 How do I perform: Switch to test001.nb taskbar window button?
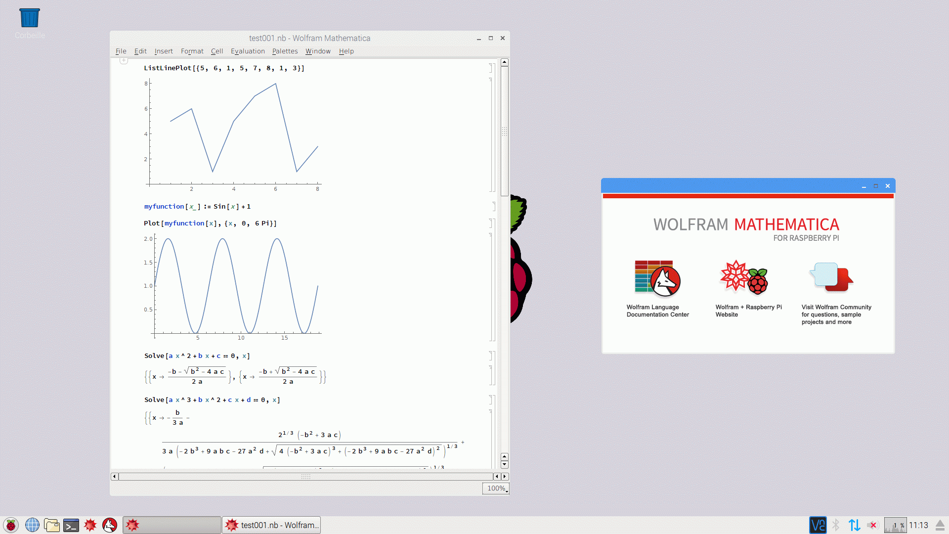[x=271, y=525]
